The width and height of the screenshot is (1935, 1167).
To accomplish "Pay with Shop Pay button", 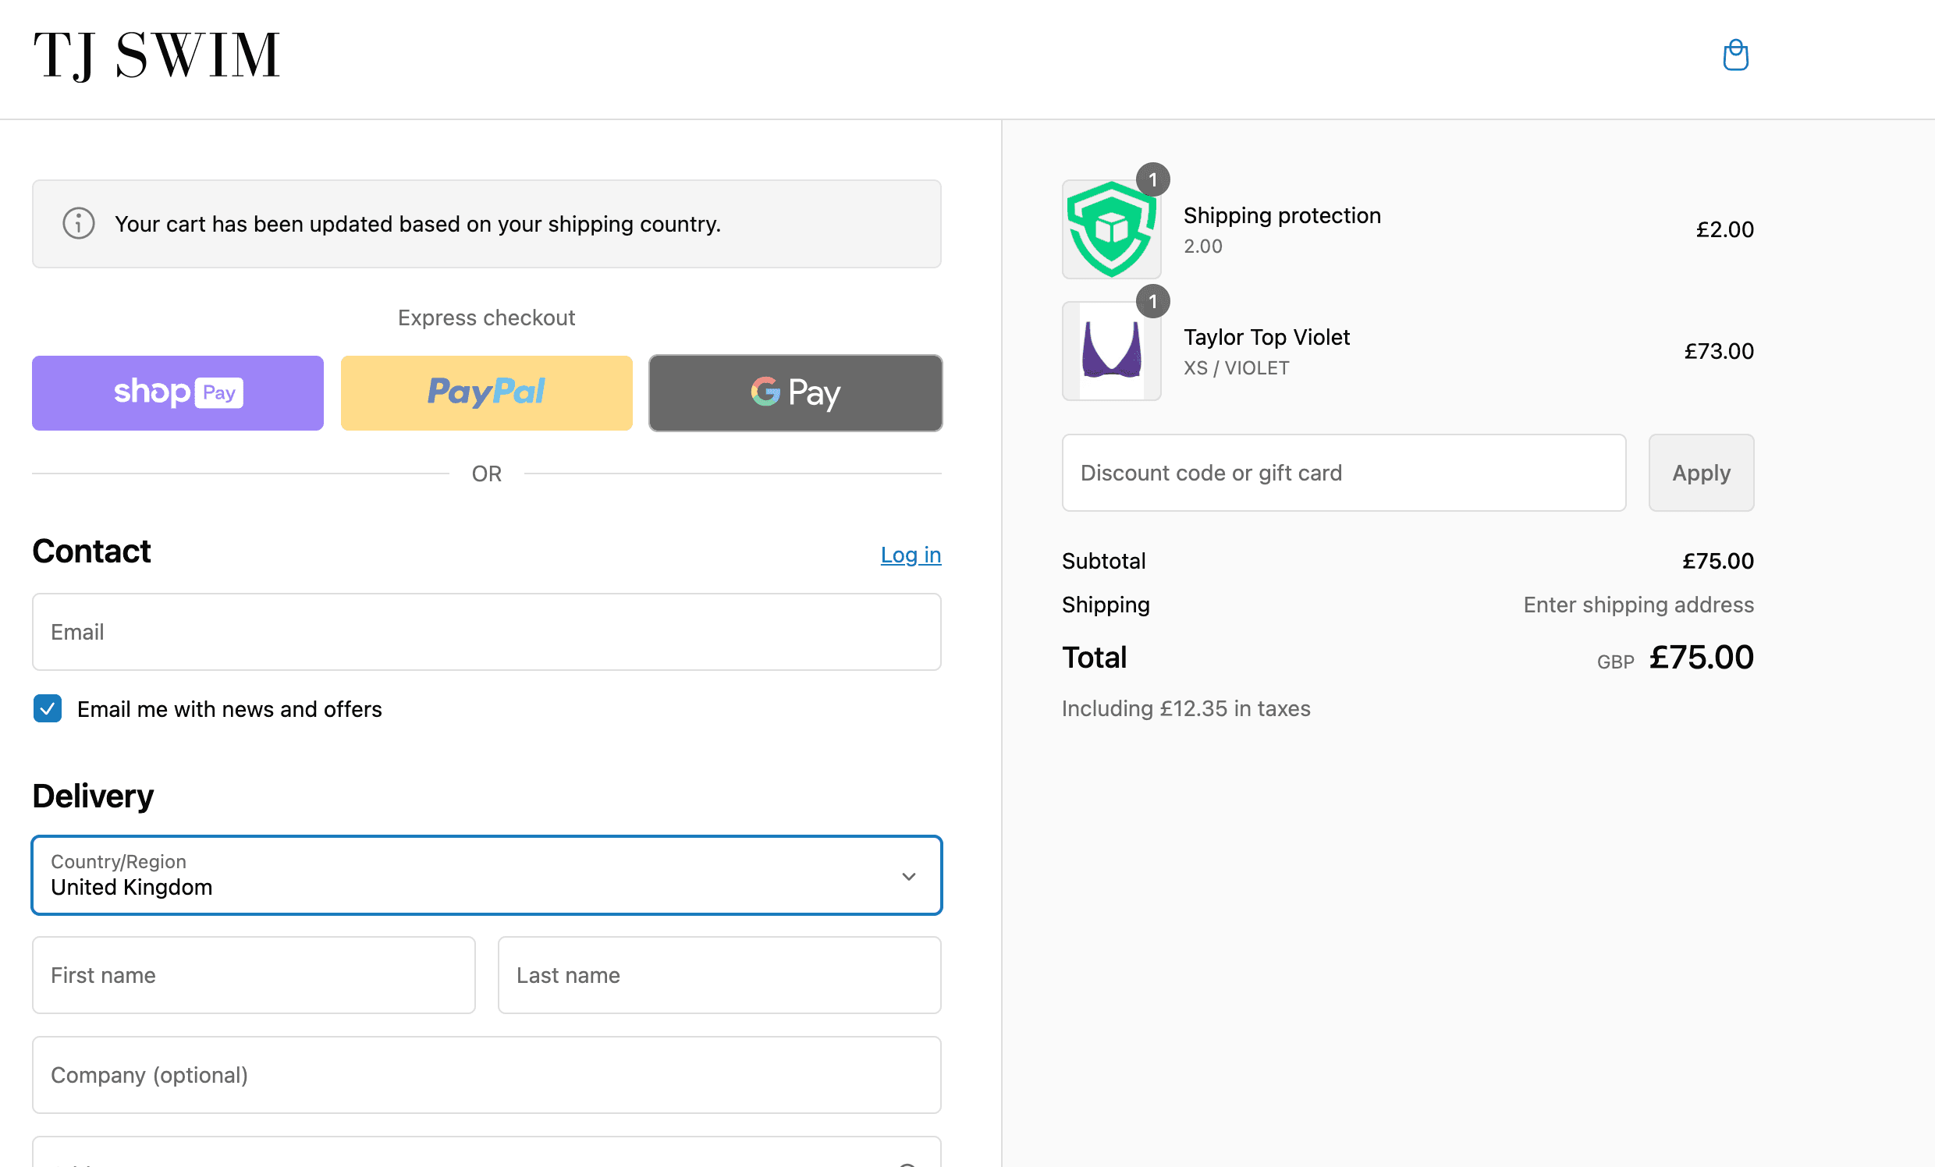I will coord(177,392).
